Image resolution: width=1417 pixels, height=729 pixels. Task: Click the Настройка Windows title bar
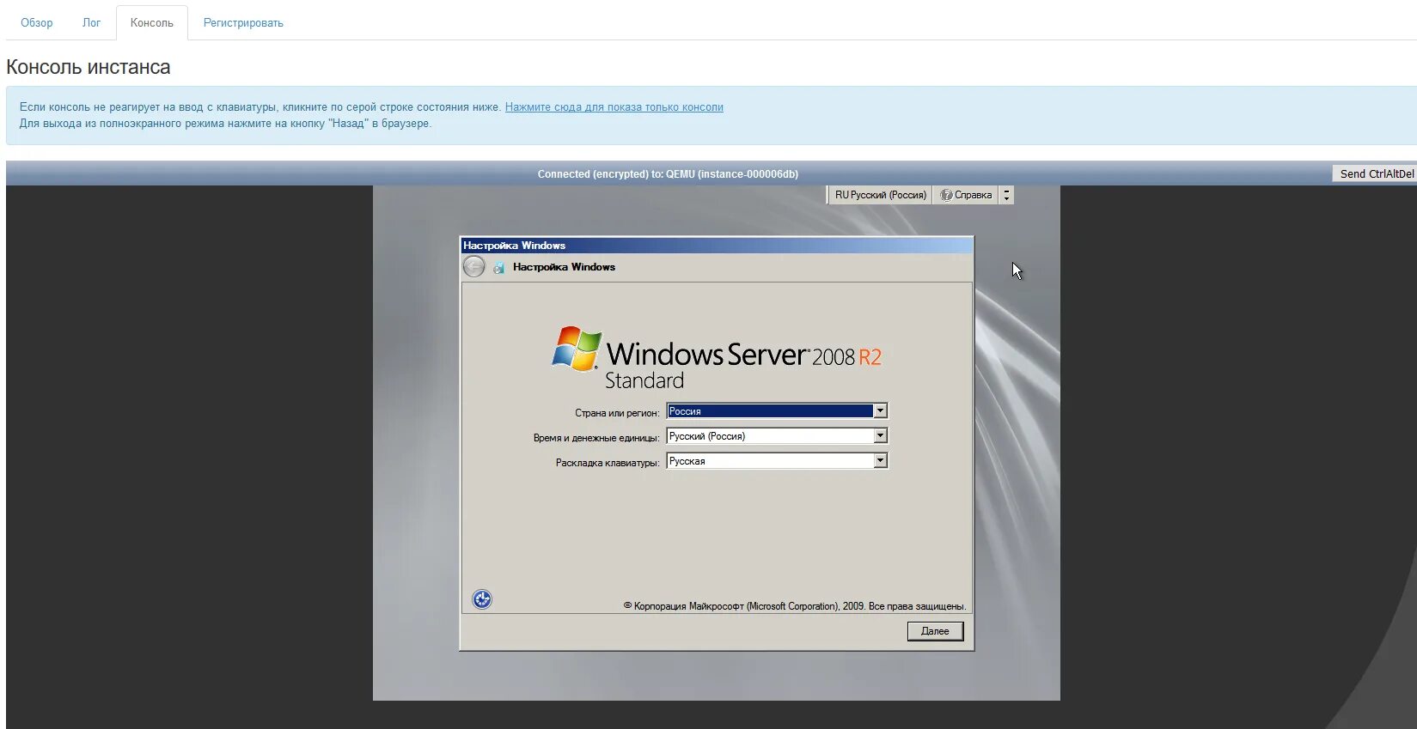717,246
